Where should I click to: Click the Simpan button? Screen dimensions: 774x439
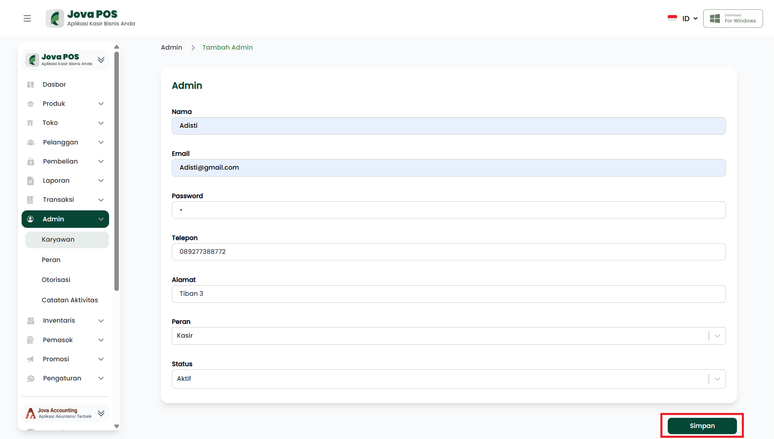(702, 426)
